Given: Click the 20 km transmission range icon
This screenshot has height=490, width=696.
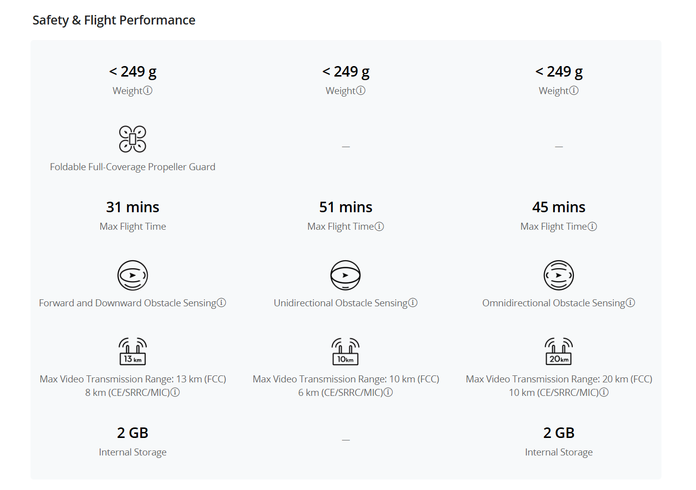Looking at the screenshot, I should pos(559,351).
